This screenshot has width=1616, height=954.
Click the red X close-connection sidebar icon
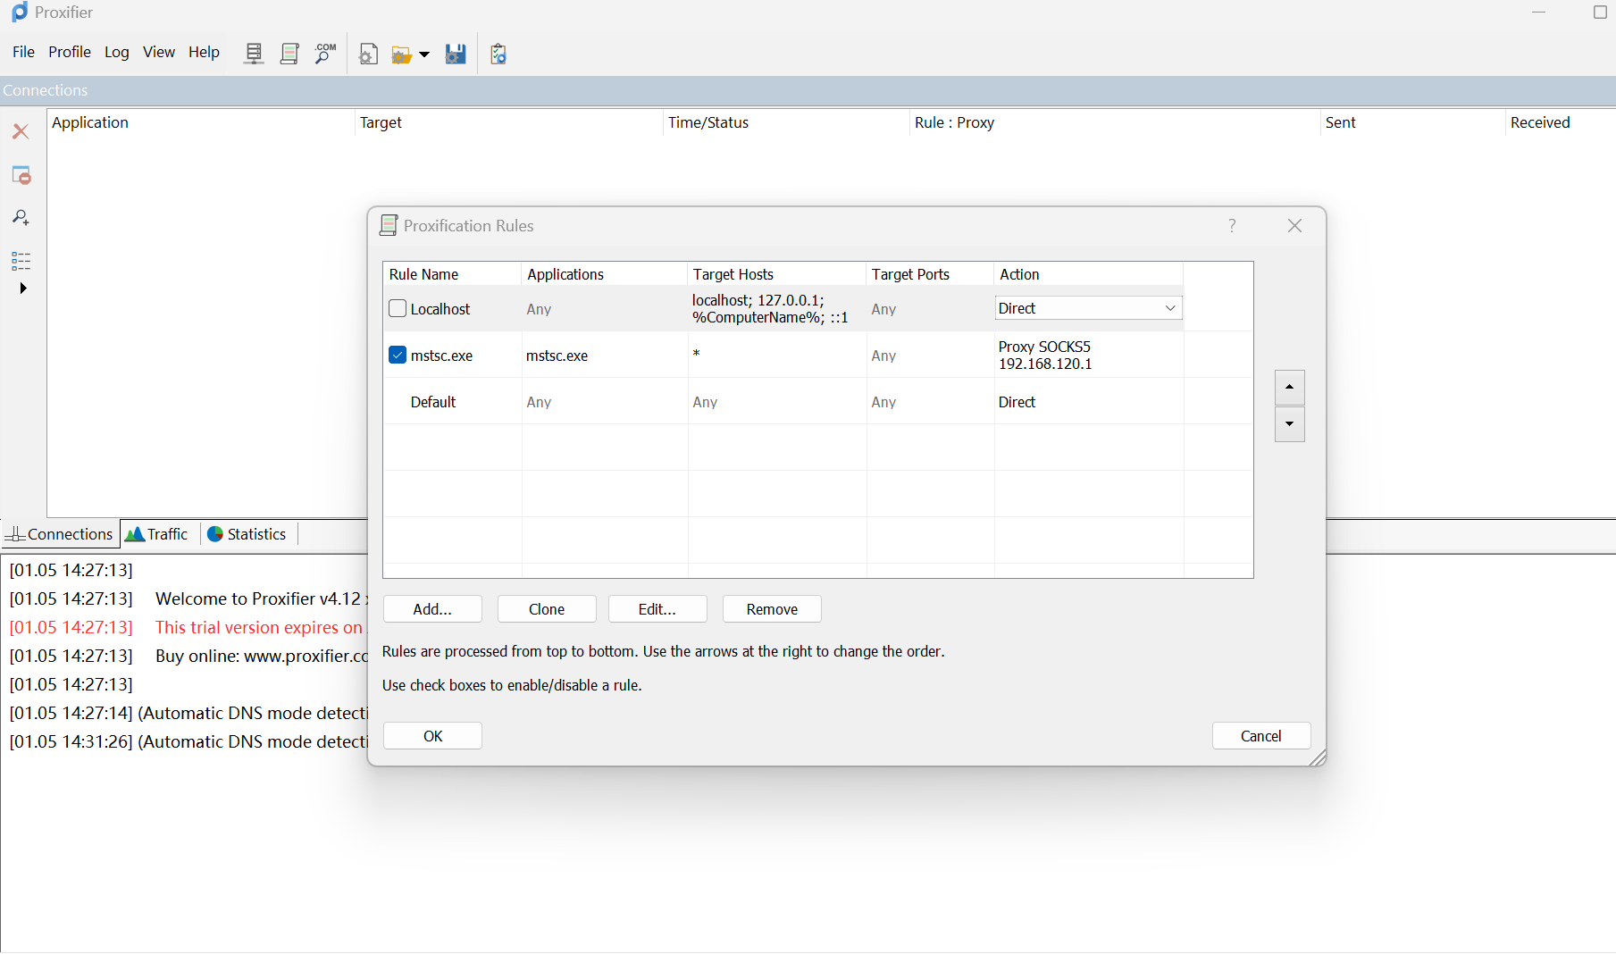click(21, 131)
